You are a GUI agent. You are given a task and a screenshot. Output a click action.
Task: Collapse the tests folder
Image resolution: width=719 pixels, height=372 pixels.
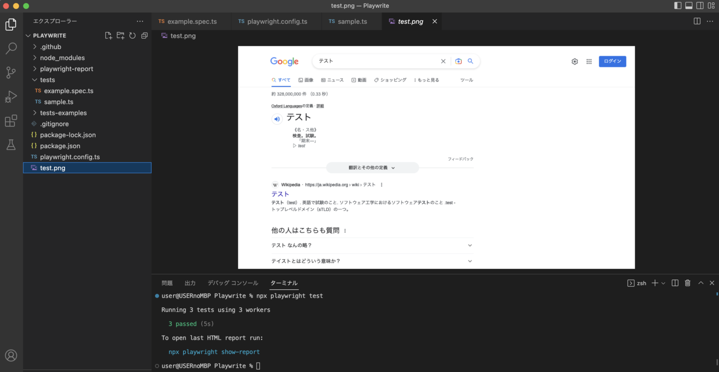pyautogui.click(x=47, y=79)
